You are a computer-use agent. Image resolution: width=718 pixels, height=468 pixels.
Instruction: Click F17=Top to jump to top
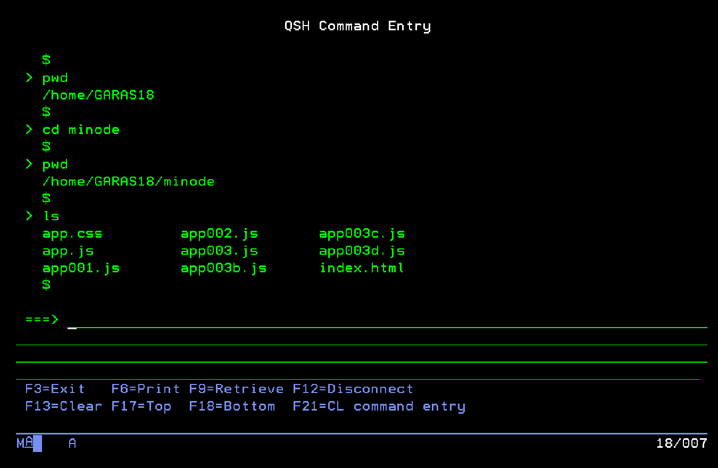(x=142, y=406)
